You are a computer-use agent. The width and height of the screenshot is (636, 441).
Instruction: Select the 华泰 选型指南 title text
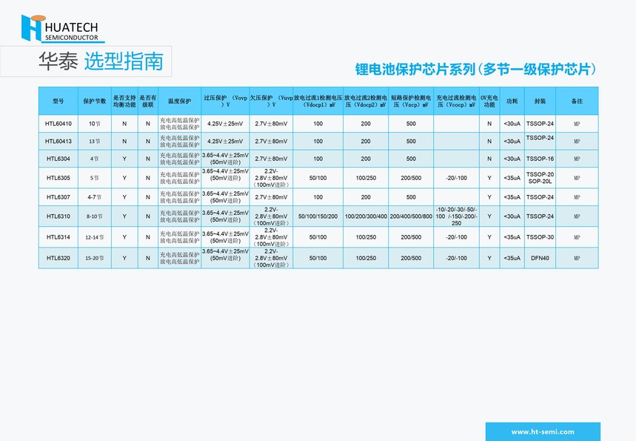coord(101,62)
